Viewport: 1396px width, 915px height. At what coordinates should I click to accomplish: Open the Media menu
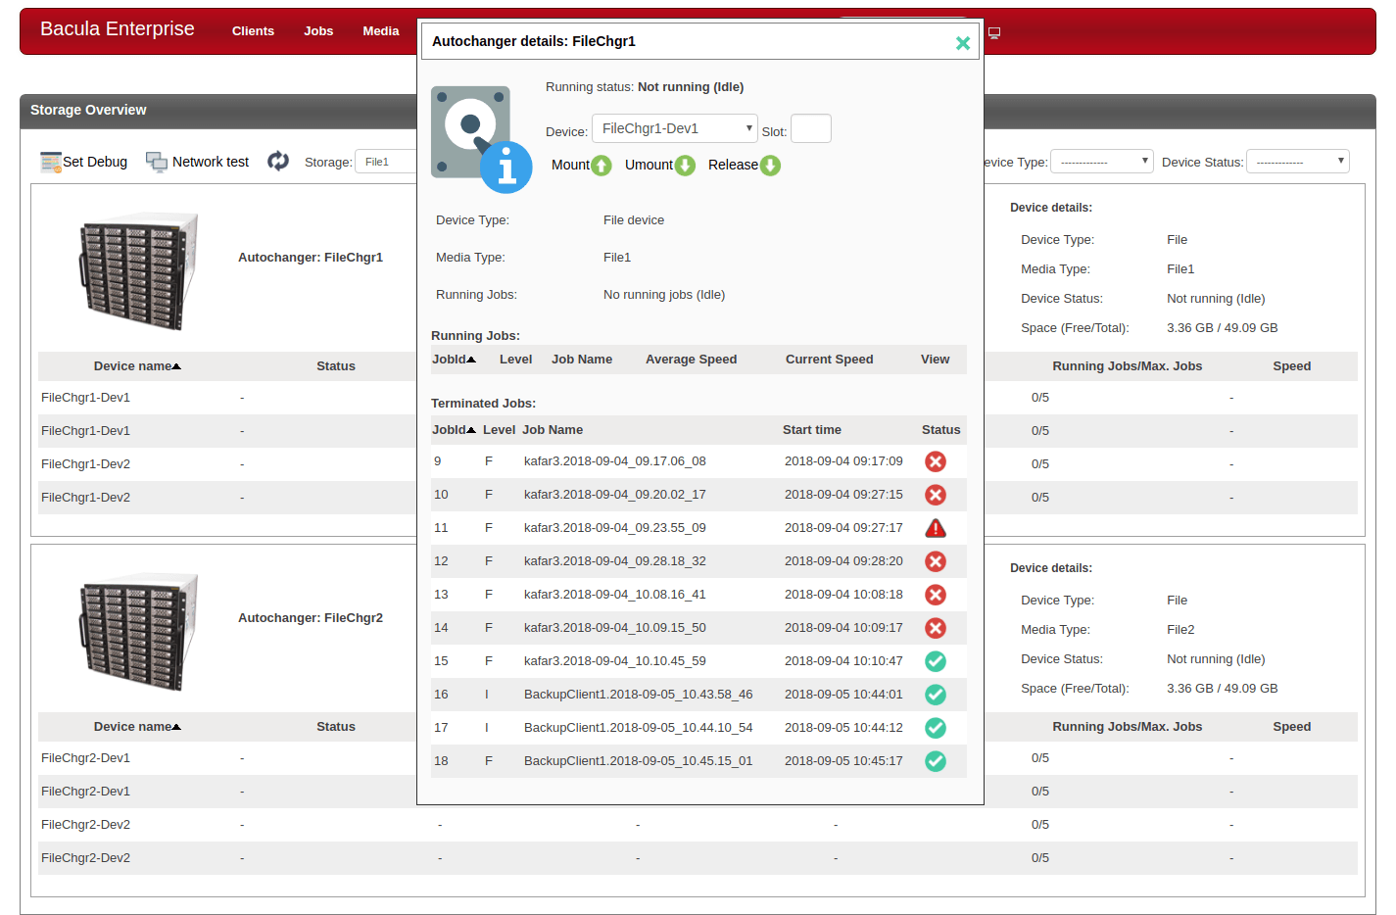point(381,31)
